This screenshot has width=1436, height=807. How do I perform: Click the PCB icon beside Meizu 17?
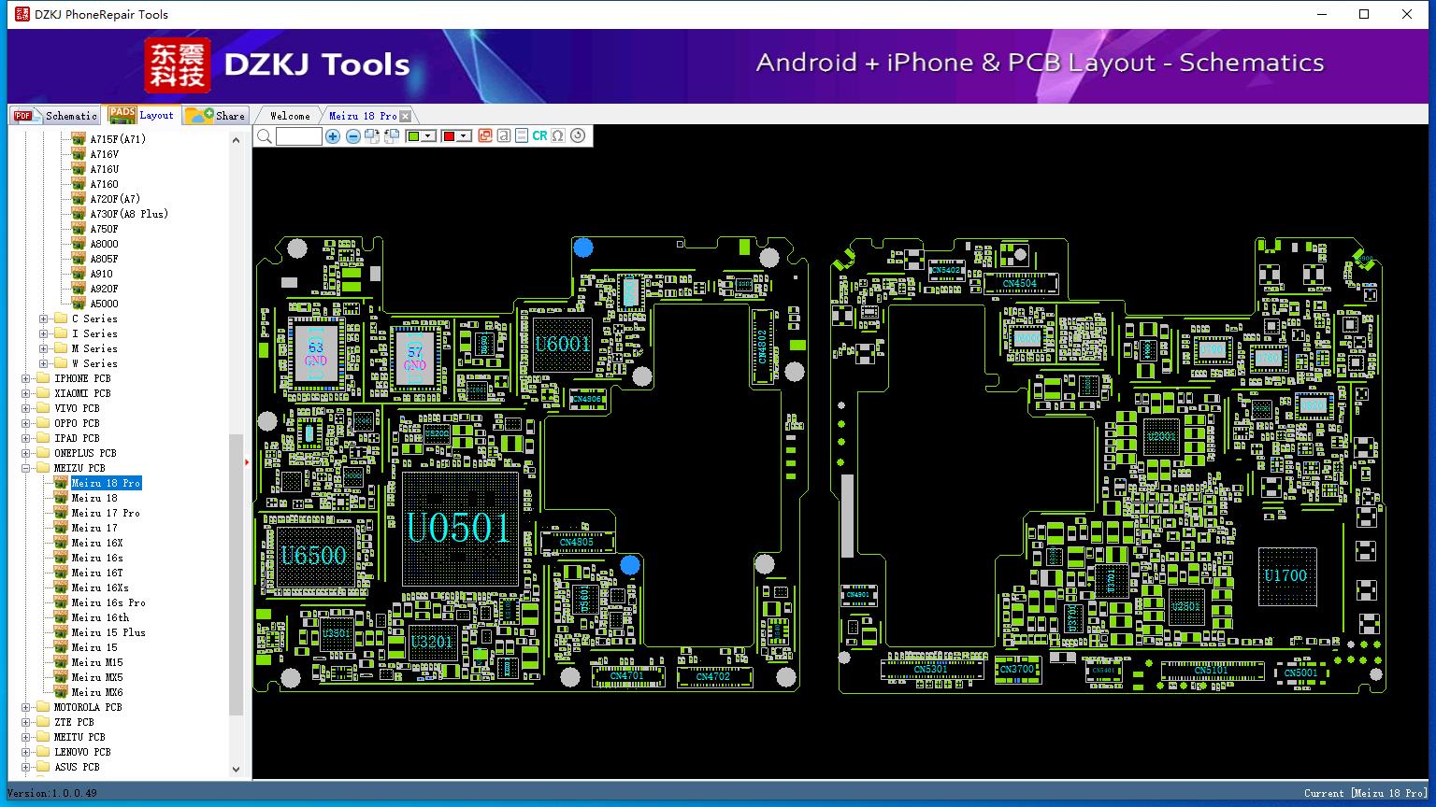coord(61,528)
